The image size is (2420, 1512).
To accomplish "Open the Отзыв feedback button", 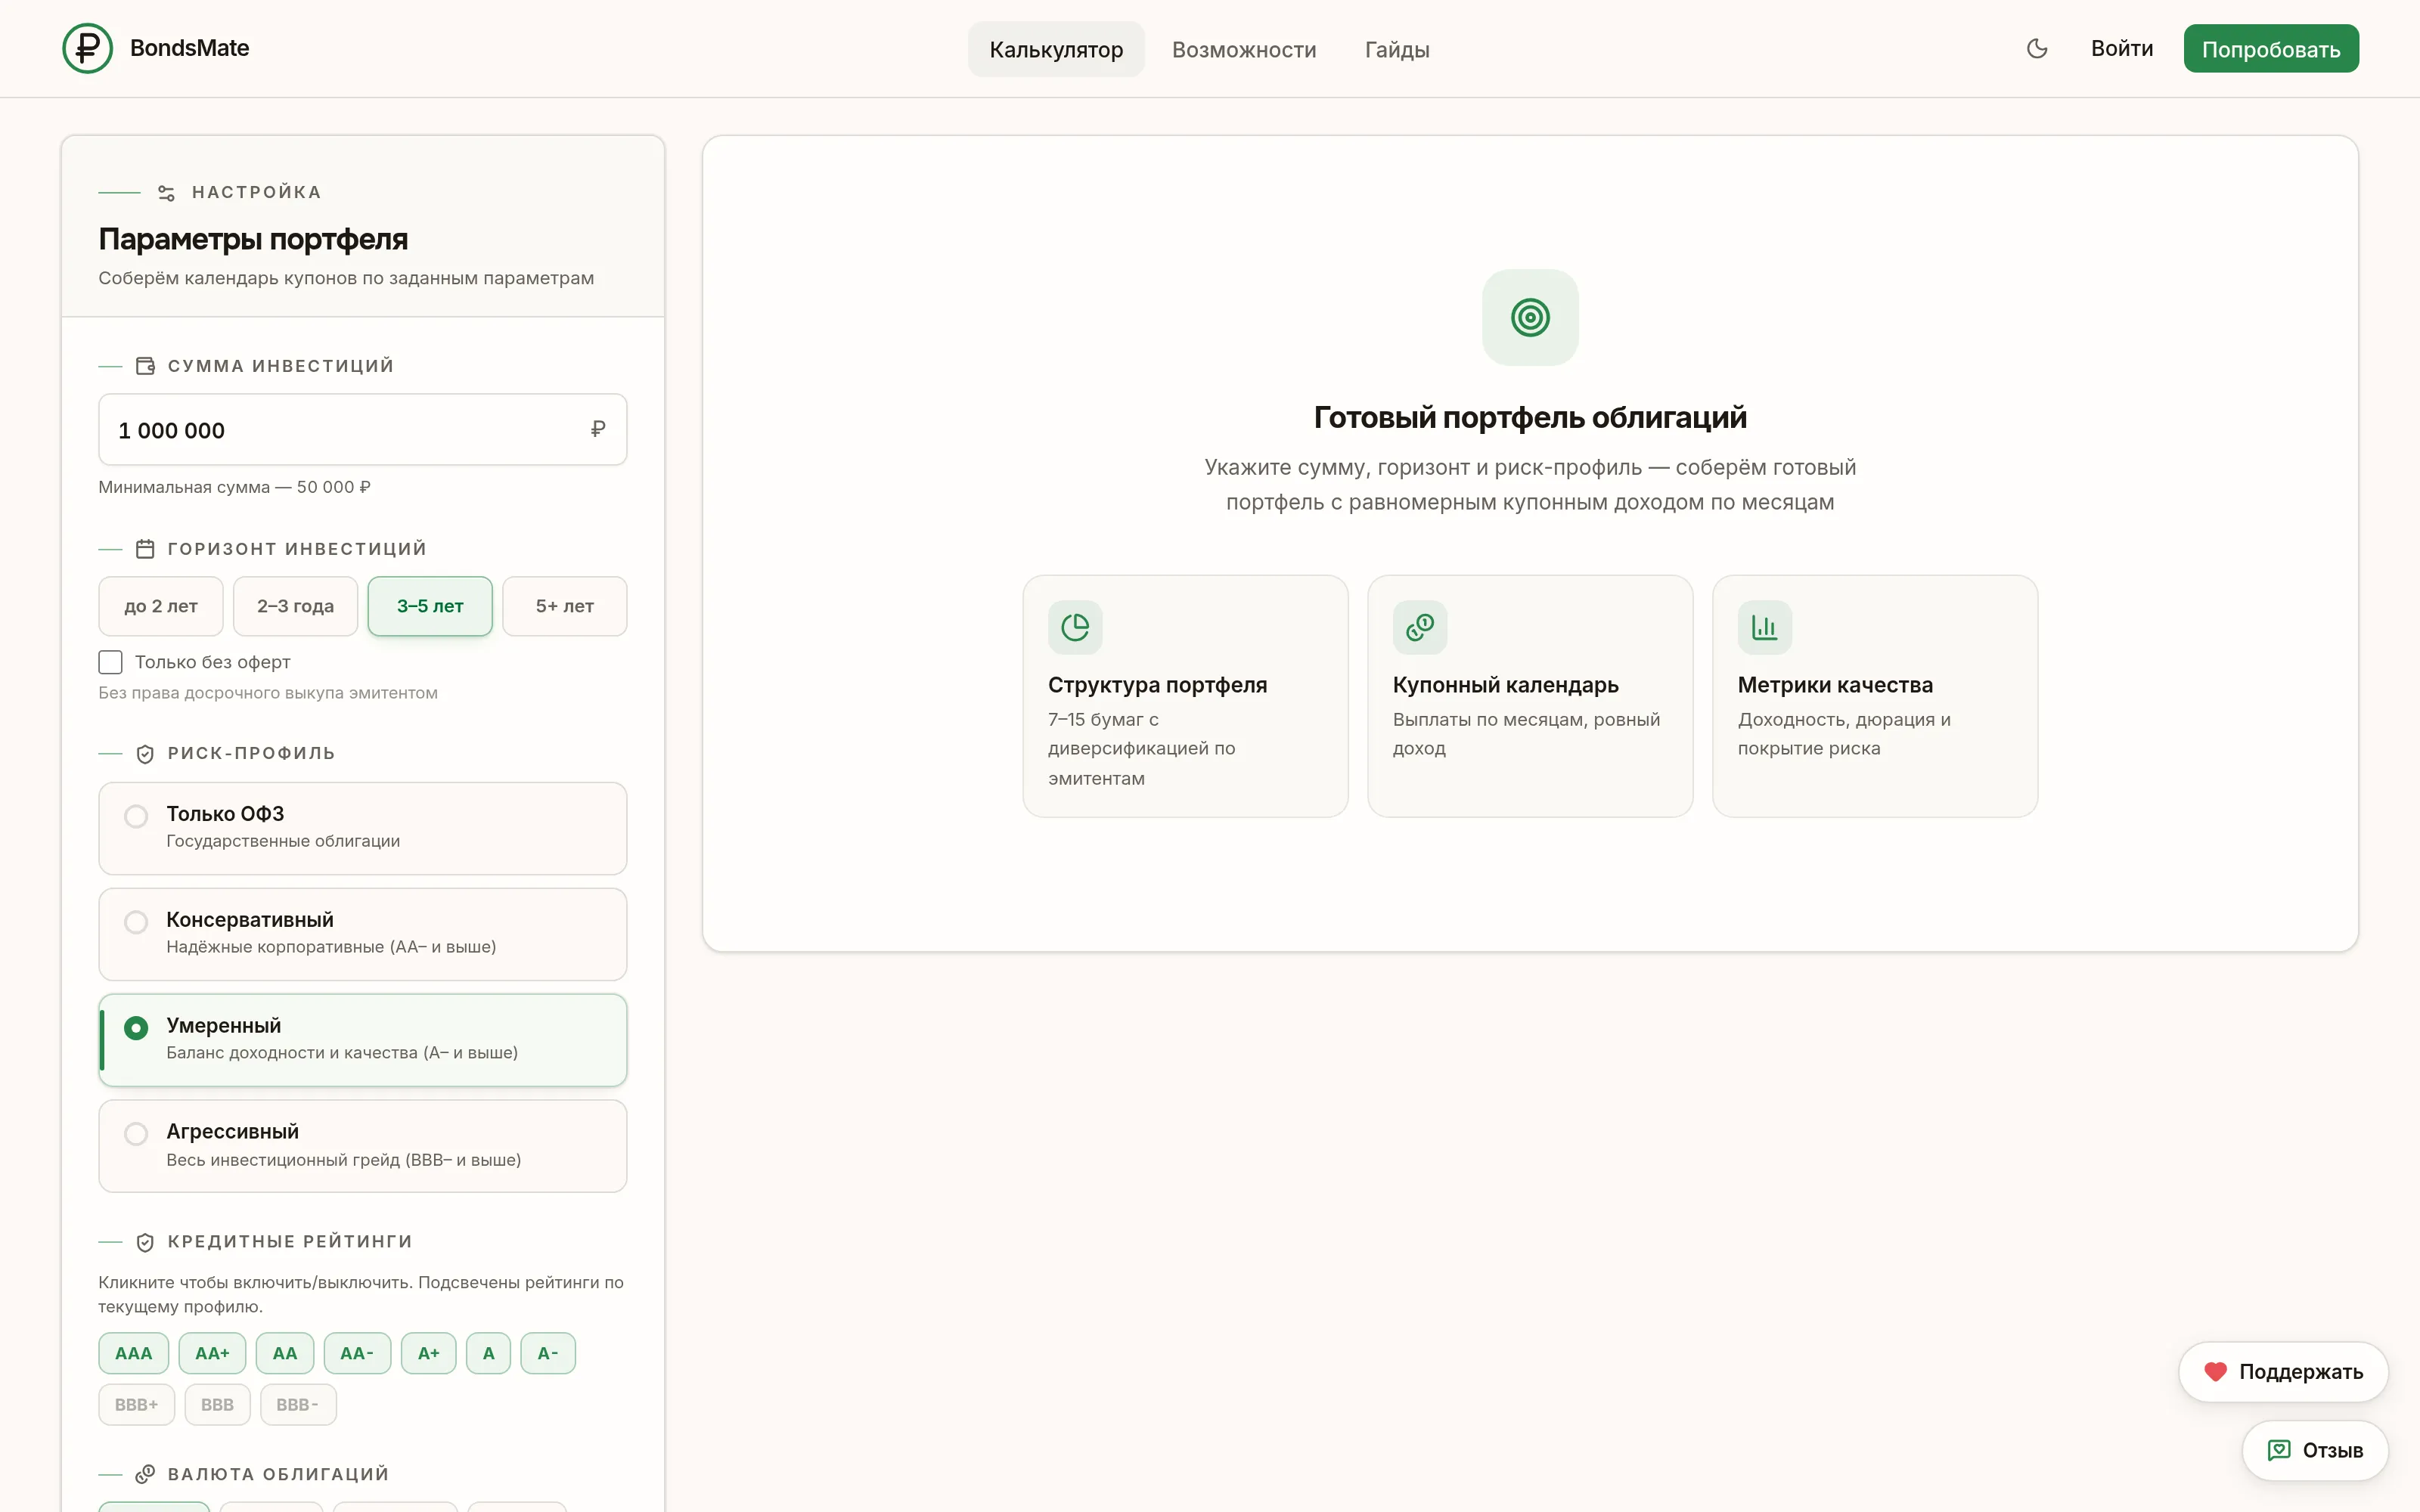I will (2315, 1450).
